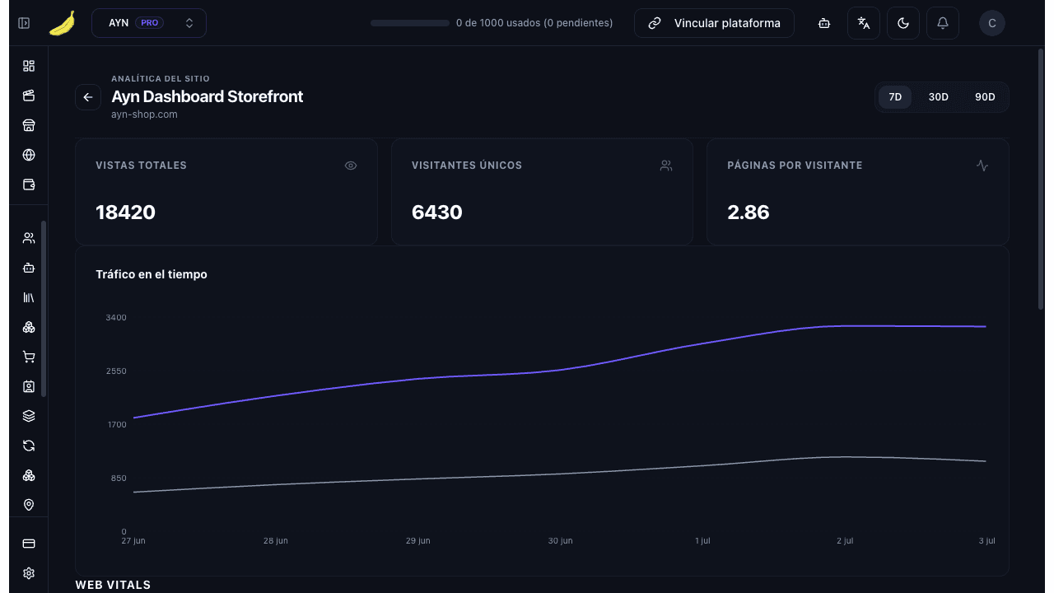Open the user avatar C
Screen dimensions: 1054x593
tap(992, 23)
